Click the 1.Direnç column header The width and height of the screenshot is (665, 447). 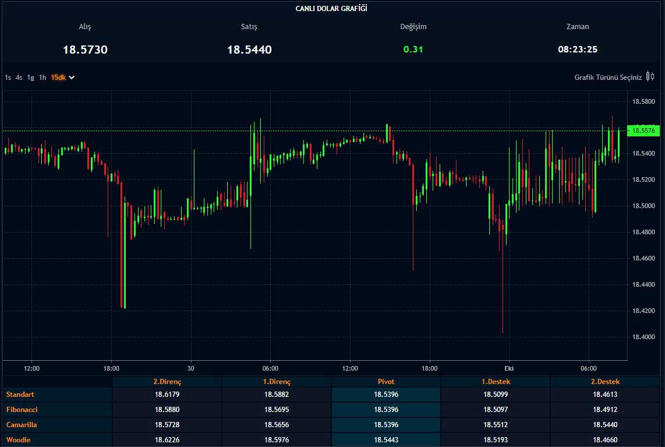tap(277, 382)
